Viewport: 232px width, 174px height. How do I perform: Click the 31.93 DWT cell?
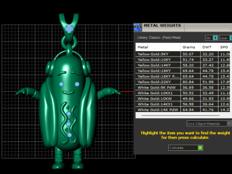click(x=209, y=99)
